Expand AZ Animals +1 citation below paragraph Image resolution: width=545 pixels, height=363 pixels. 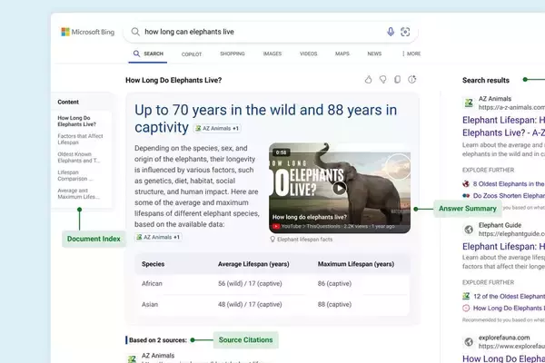coord(158,237)
